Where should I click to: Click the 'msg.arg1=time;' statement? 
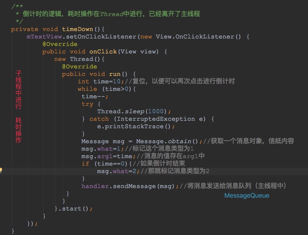coord(109,156)
